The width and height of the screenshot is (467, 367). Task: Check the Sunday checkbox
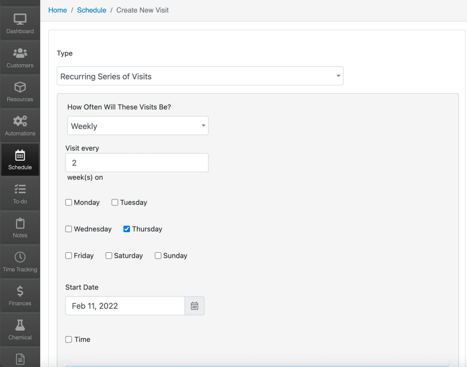pos(158,256)
